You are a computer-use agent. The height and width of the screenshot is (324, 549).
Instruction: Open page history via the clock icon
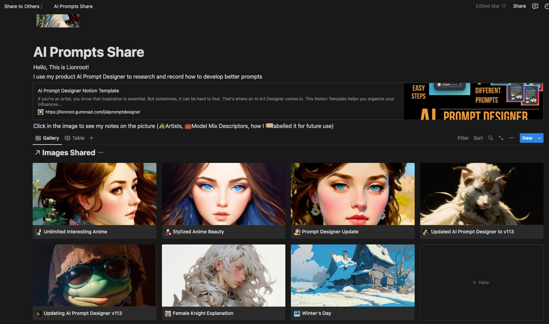click(x=547, y=6)
